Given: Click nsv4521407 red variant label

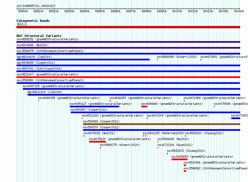Looking at the screenshot, I should [x=48, y=74].
